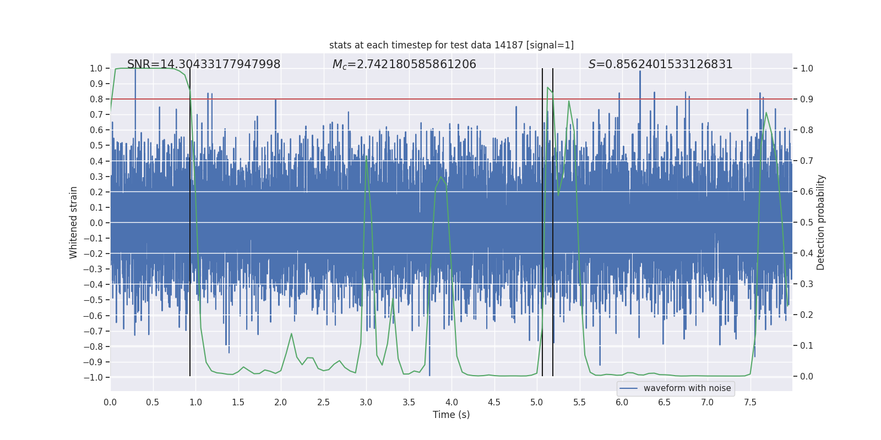The width and height of the screenshot is (881, 440).
Task: Click the 0.4 tick on the Detection probability axis
Action: coord(807,253)
